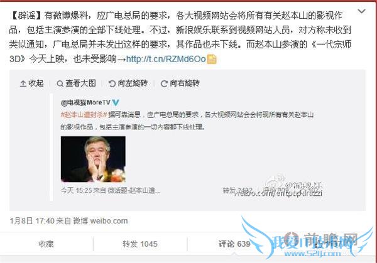
Task: Open the 微话题-赵本山遭.. source link
Action: coord(133,190)
